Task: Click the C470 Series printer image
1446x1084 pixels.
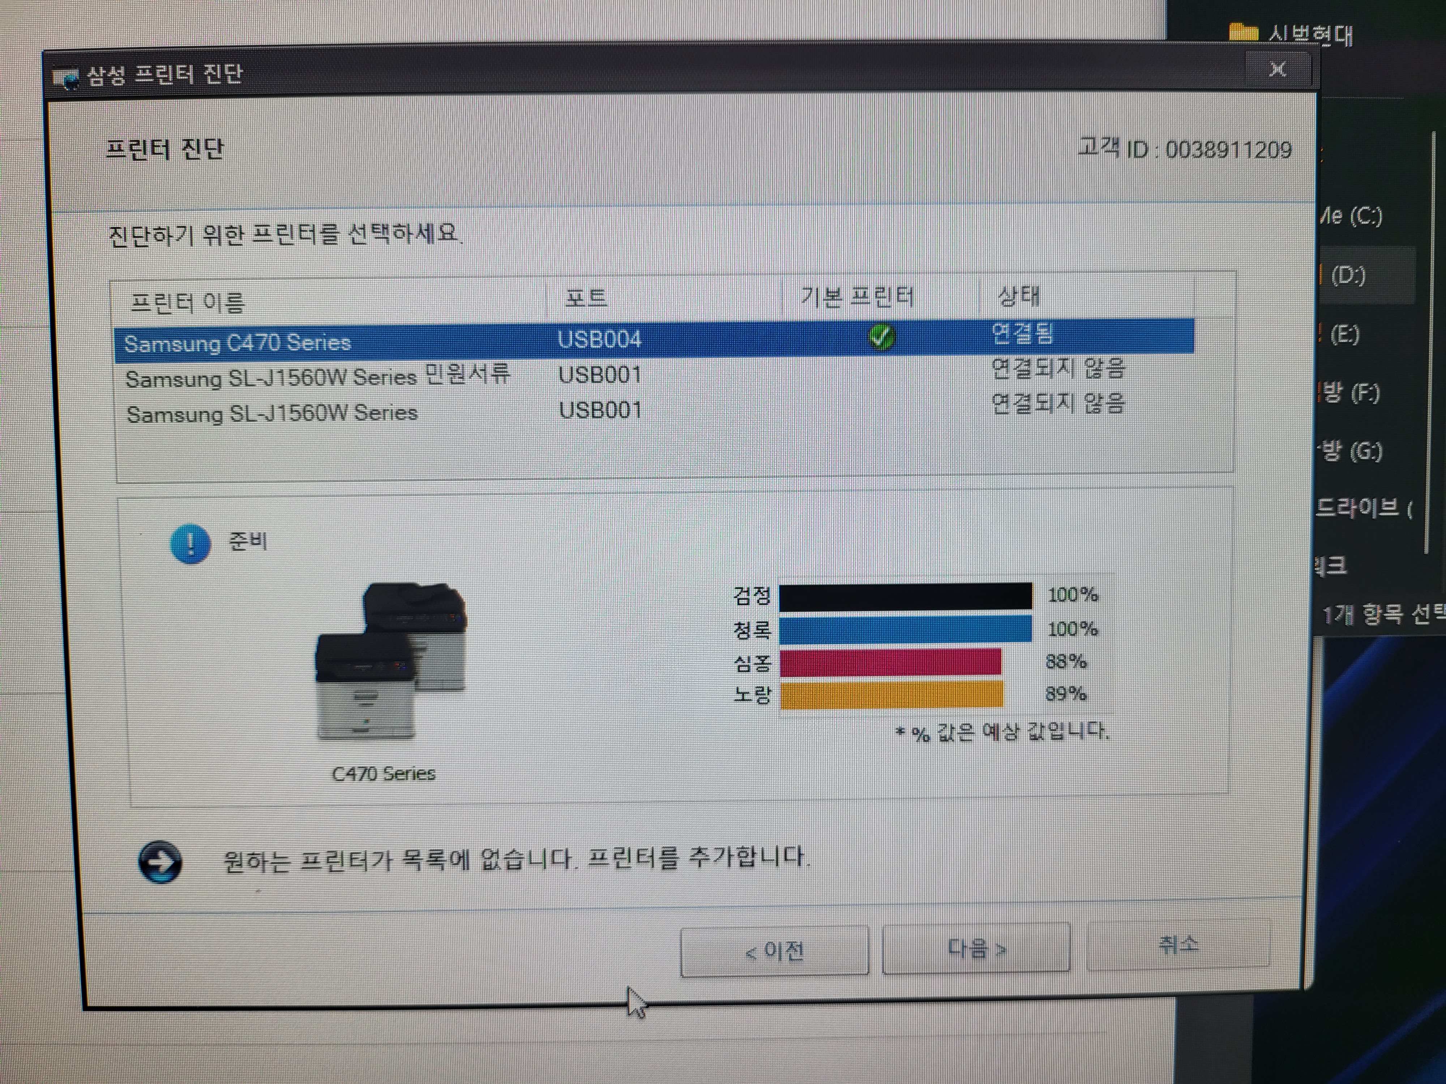Action: tap(392, 661)
